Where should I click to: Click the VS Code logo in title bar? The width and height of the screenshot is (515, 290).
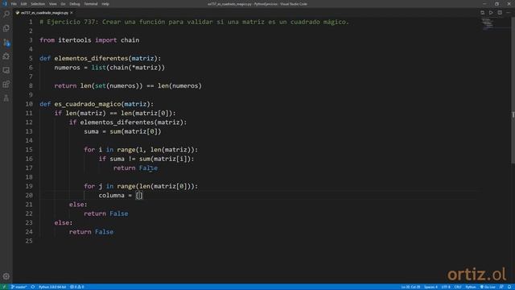5,4
